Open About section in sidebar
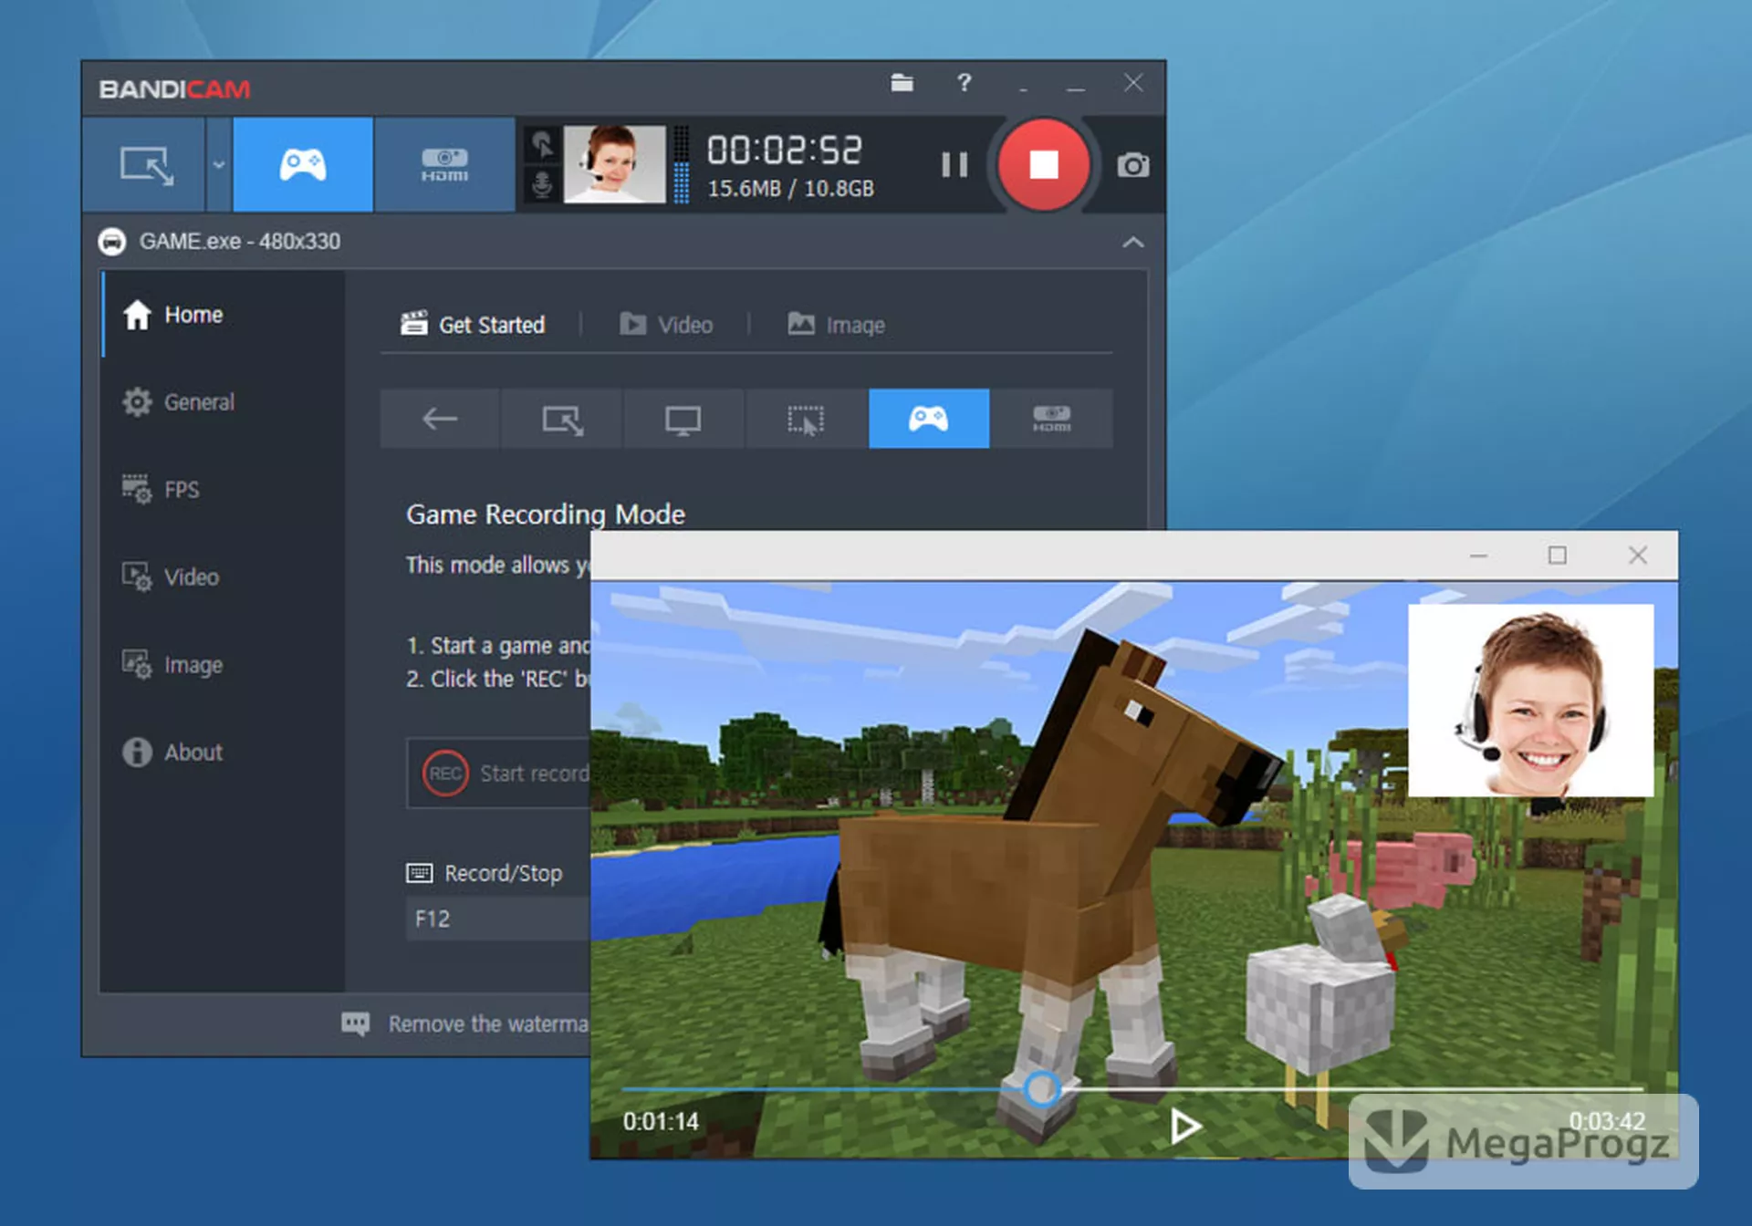The image size is (1752, 1226). [x=223, y=753]
